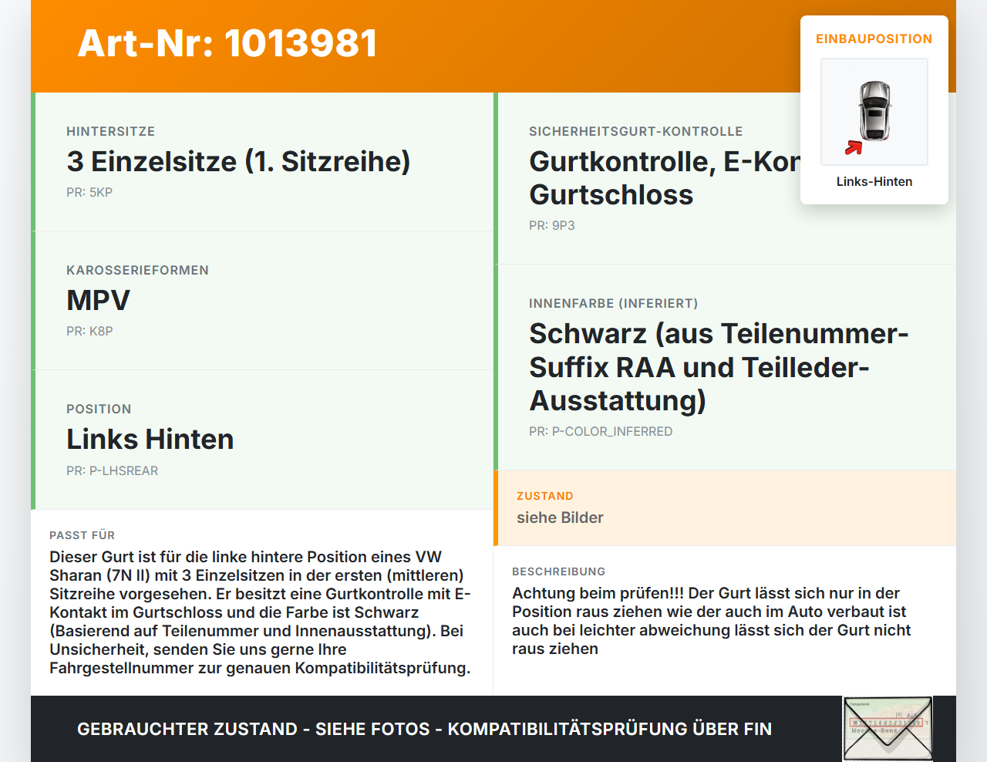Select the VW Sharan compatibility paragraph
The width and height of the screenshot is (987, 762).
(x=261, y=612)
